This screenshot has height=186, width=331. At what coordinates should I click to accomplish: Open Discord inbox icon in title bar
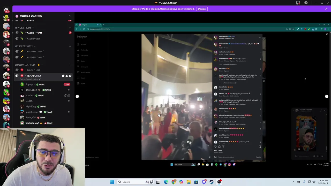(298, 3)
